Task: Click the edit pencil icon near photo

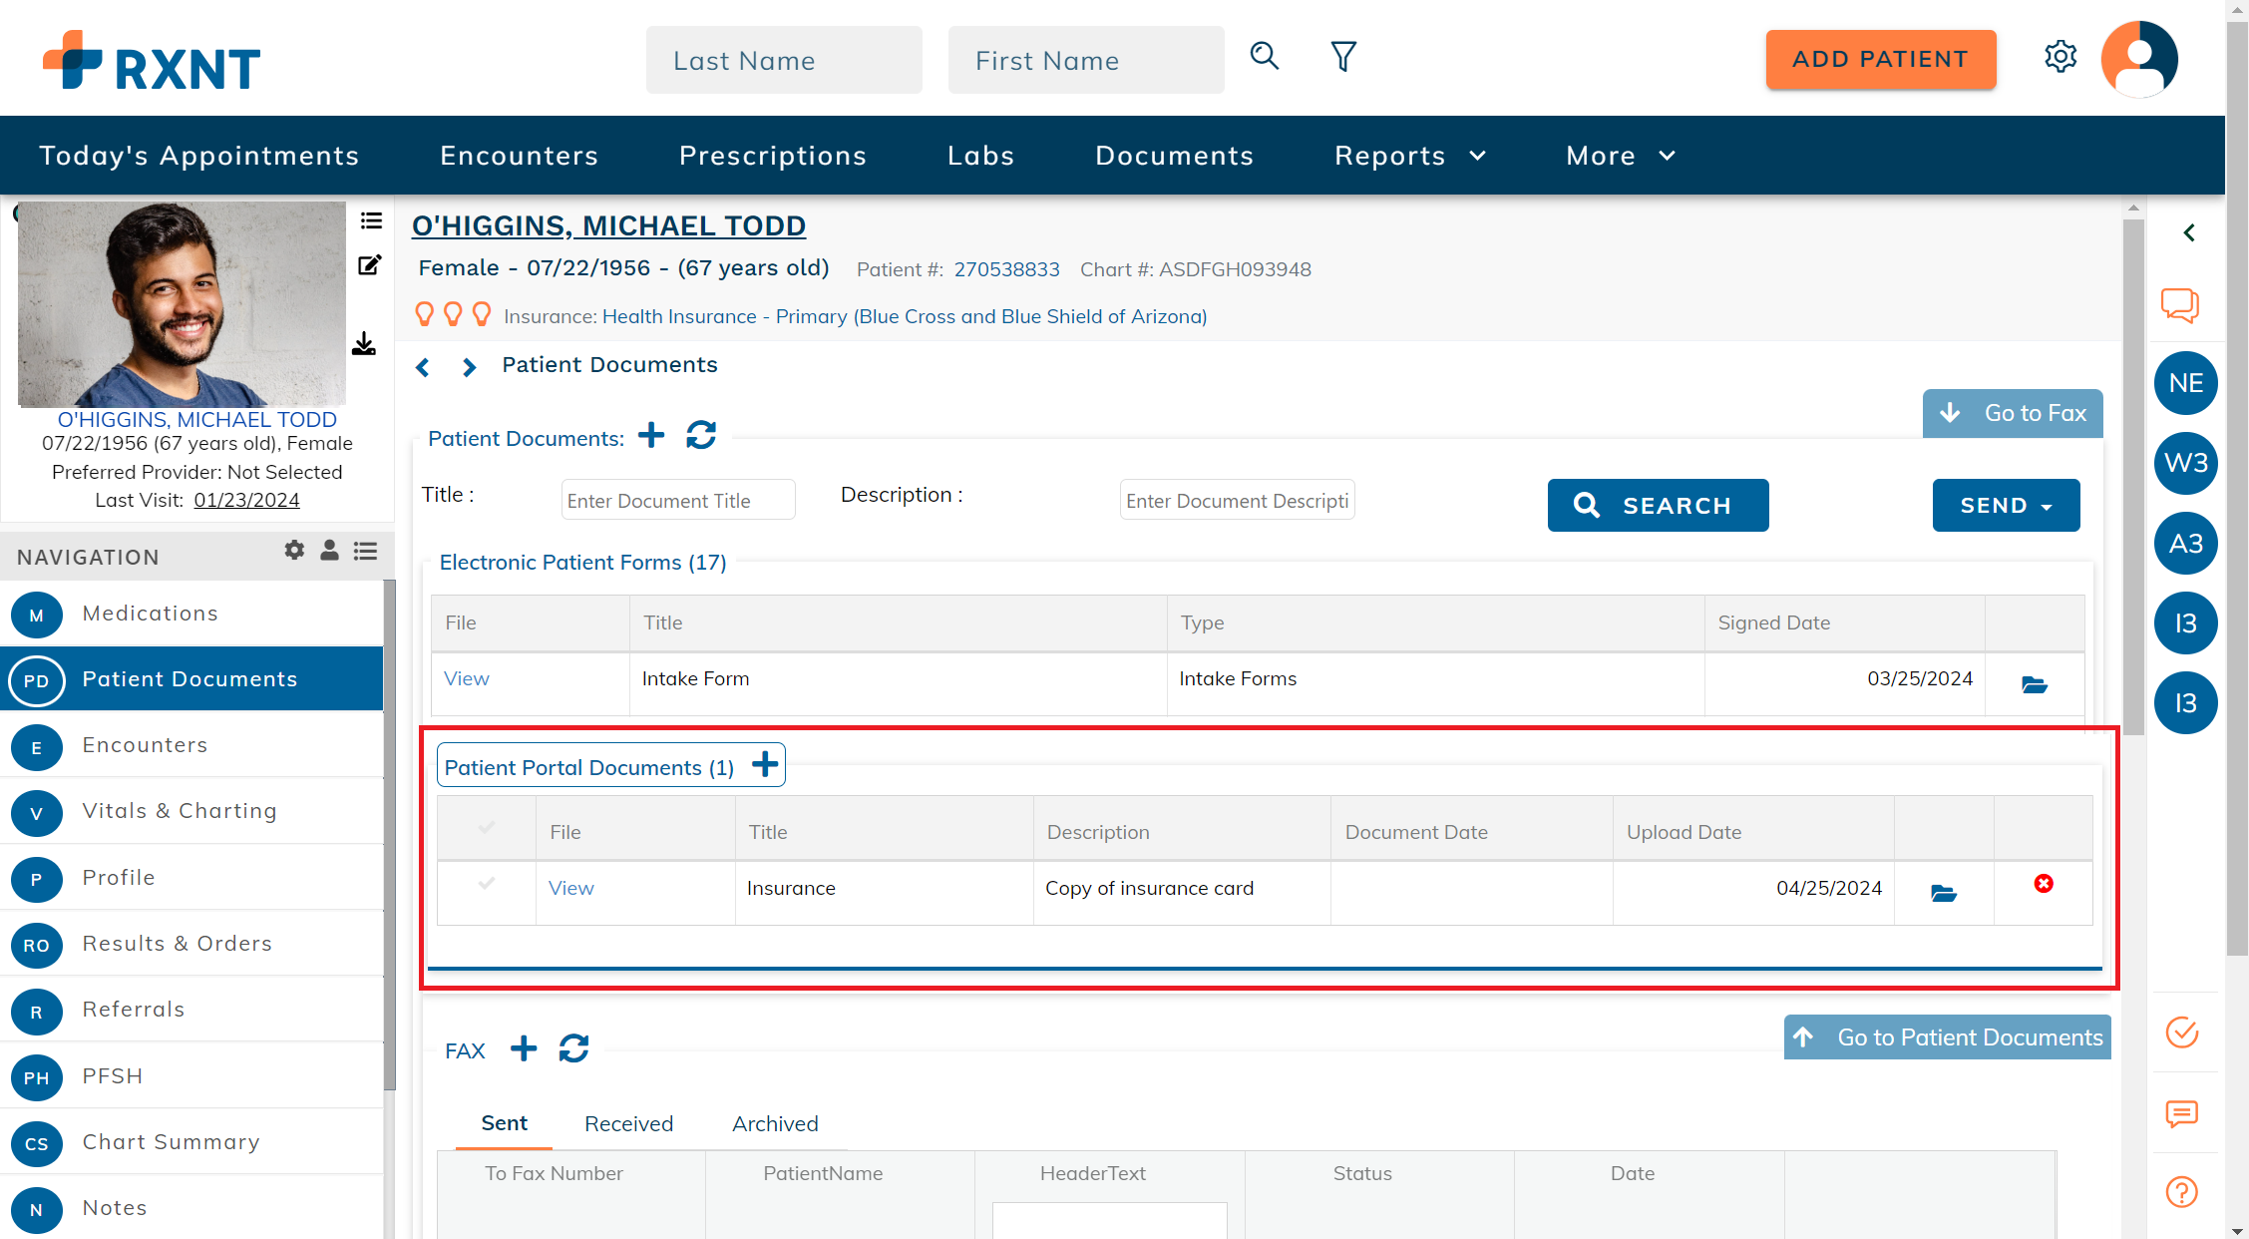Action: pos(369,265)
